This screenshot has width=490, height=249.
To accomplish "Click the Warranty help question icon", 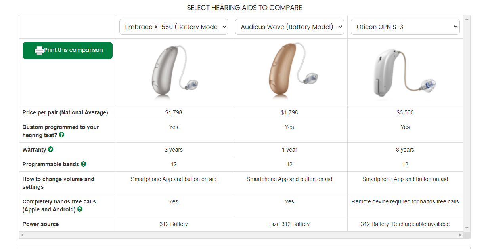I will pyautogui.click(x=50, y=149).
